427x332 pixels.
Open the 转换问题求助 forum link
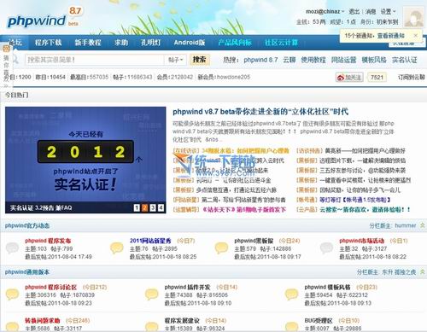pos(43,321)
